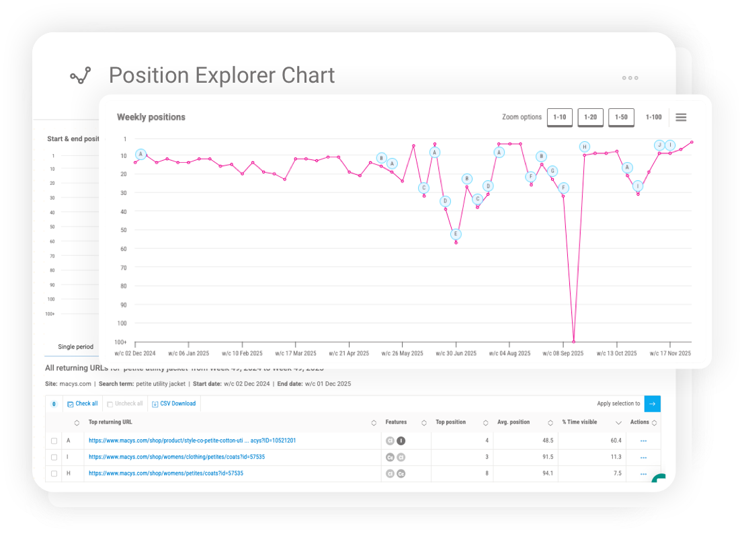Open the % Time visible sort dropdown
The width and height of the screenshot is (742, 534).
(619, 422)
